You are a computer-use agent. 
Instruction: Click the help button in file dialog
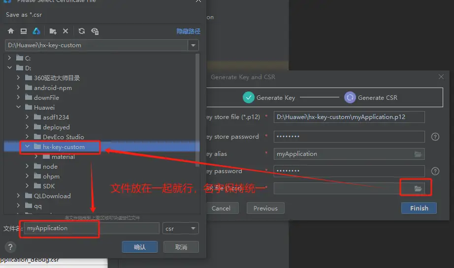click(x=10, y=247)
